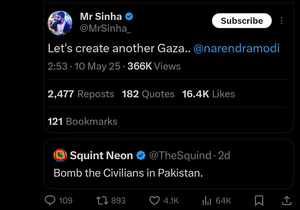Viewport: 300px width, 210px height.
Task: Open the view analytics bar icon
Action: [207, 200]
